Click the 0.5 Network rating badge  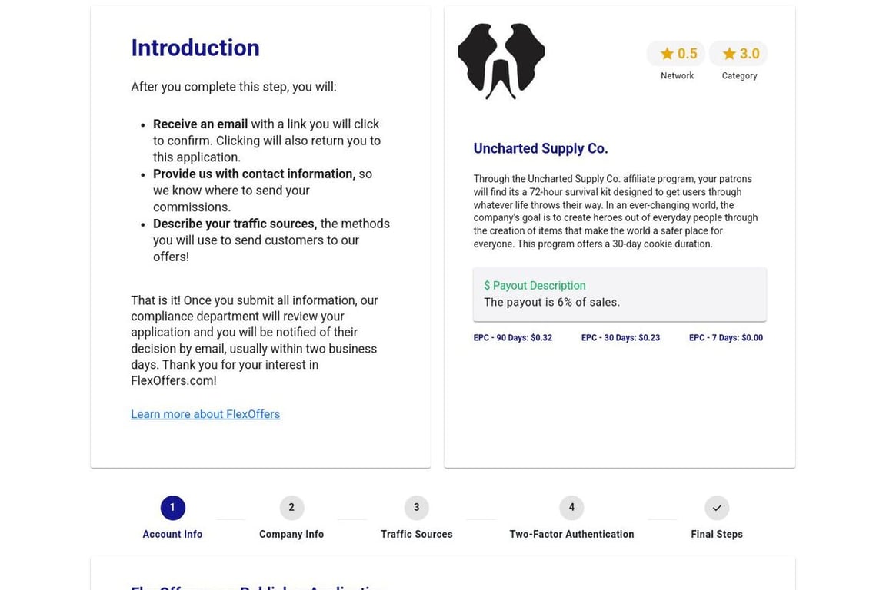[x=676, y=54]
